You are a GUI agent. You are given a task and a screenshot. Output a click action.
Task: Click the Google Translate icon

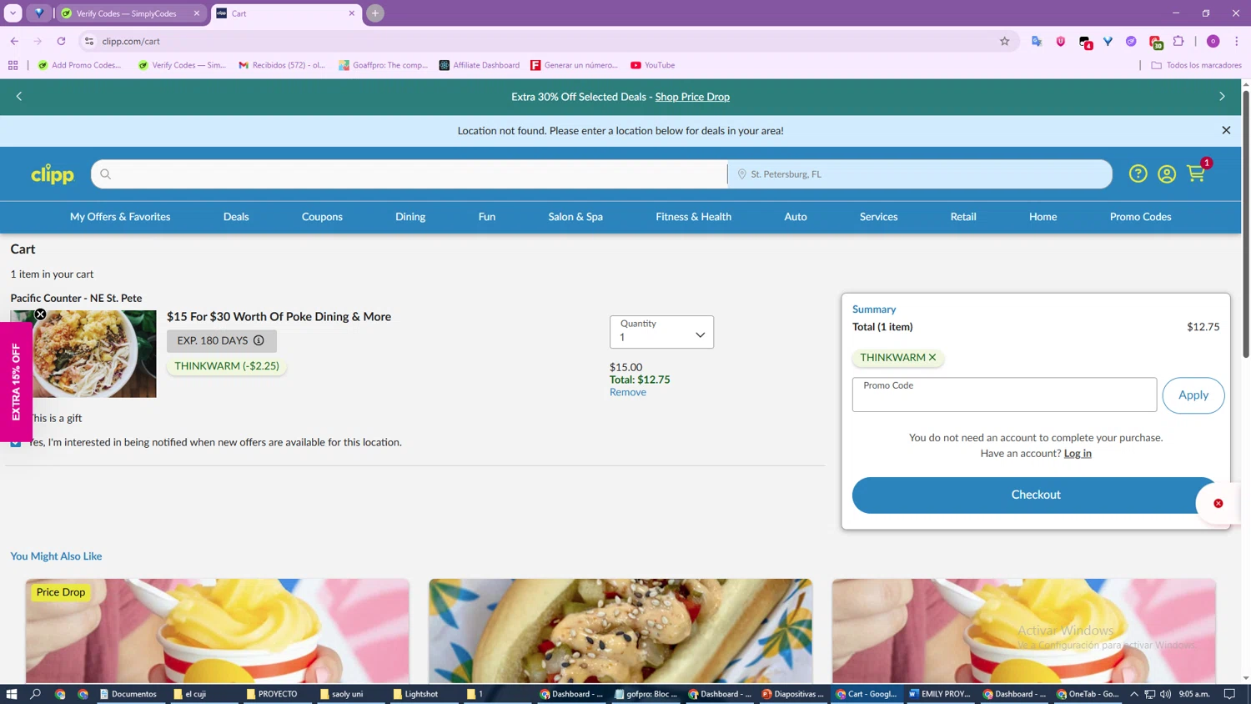pyautogui.click(x=1037, y=41)
